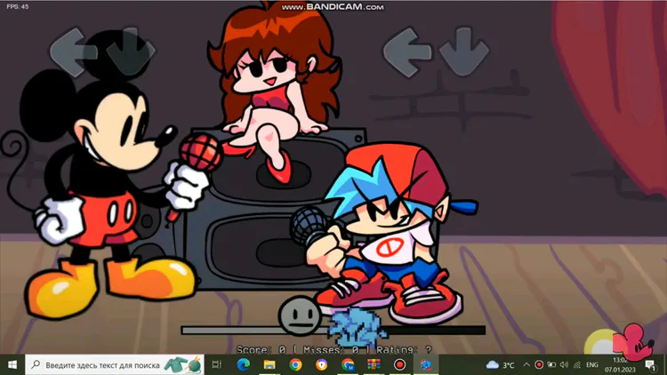
Task: Click the red recording tray icon
Action: [x=539, y=365]
